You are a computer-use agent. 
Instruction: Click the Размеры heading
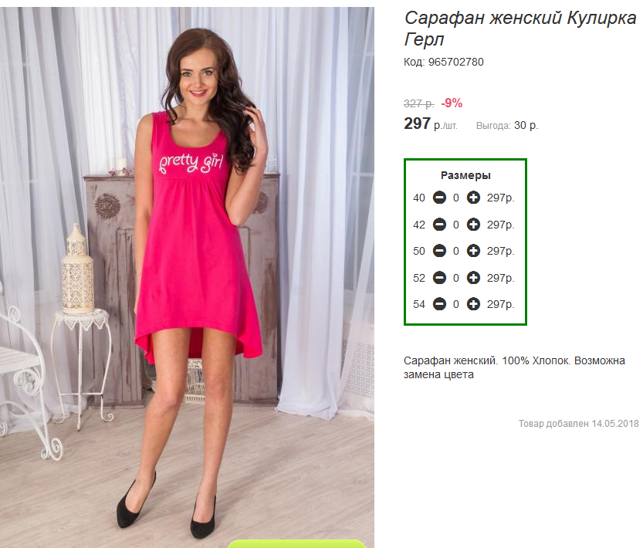click(465, 175)
